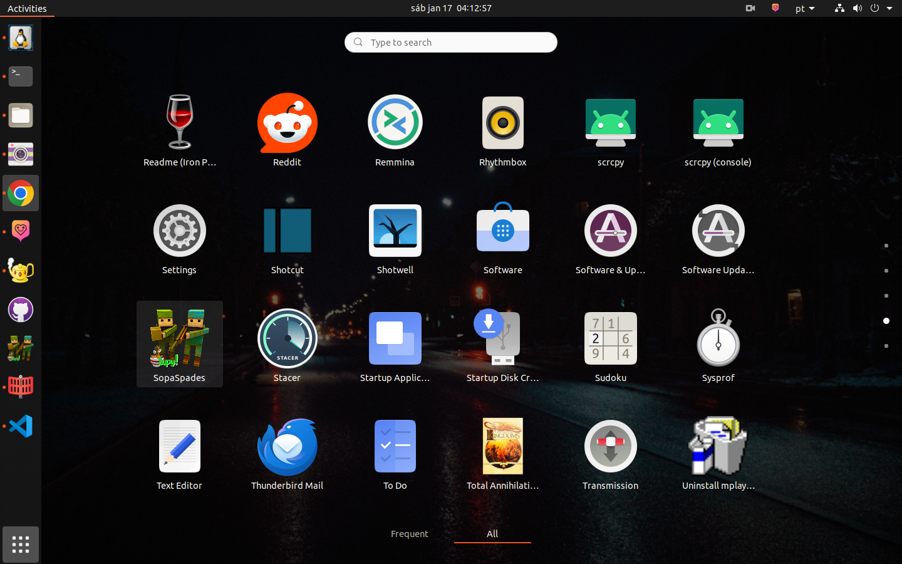Viewport: 902px width, 564px height.
Task: Open Google Chrome from the dock
Action: coord(21,194)
